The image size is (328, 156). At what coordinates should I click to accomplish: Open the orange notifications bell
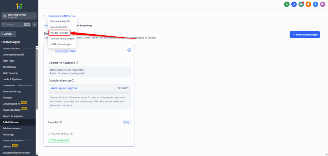pos(308,4)
